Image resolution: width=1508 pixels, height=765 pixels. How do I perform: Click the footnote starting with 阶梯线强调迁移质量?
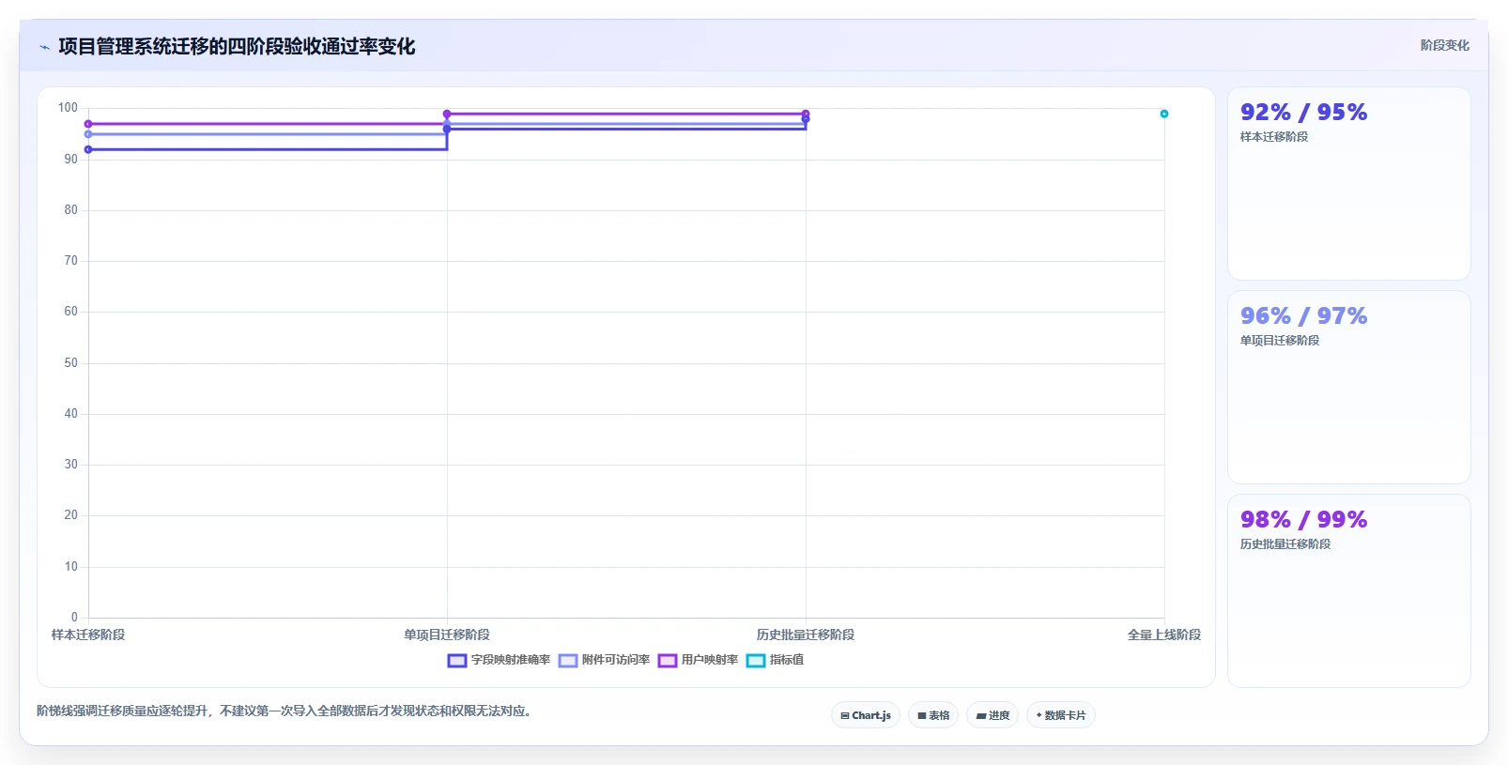pos(285,711)
